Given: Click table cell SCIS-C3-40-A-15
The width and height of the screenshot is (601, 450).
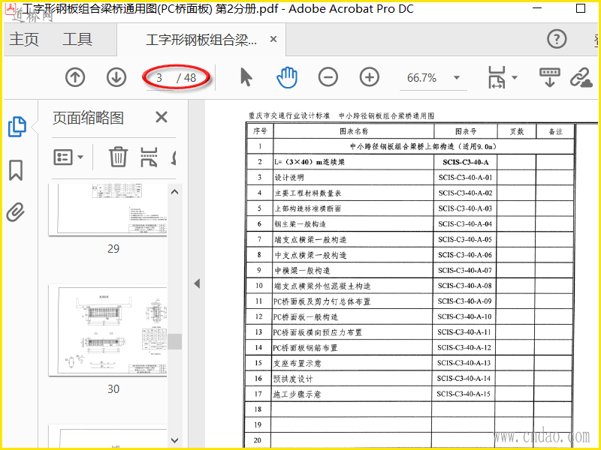Looking at the screenshot, I should (x=464, y=394).
